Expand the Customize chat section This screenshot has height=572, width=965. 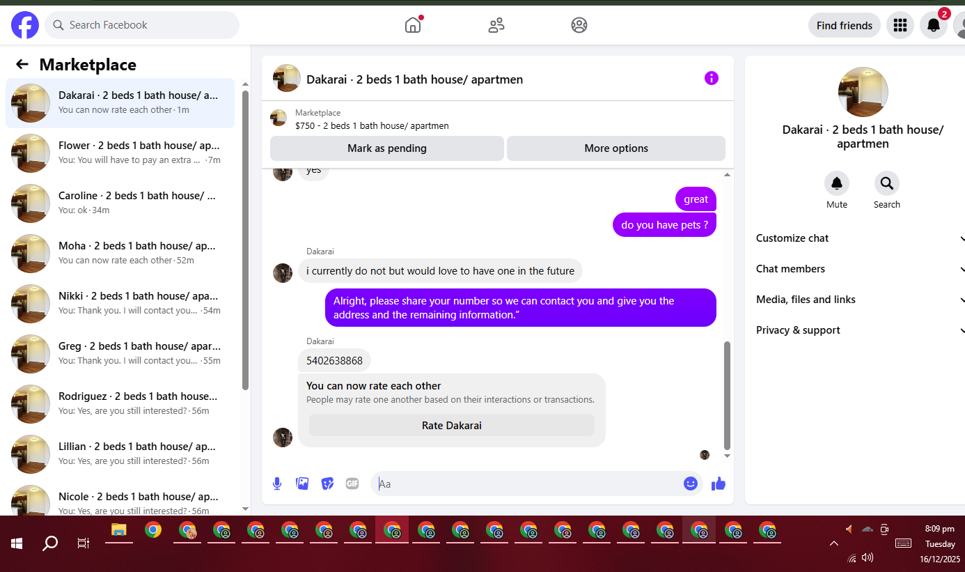point(860,238)
